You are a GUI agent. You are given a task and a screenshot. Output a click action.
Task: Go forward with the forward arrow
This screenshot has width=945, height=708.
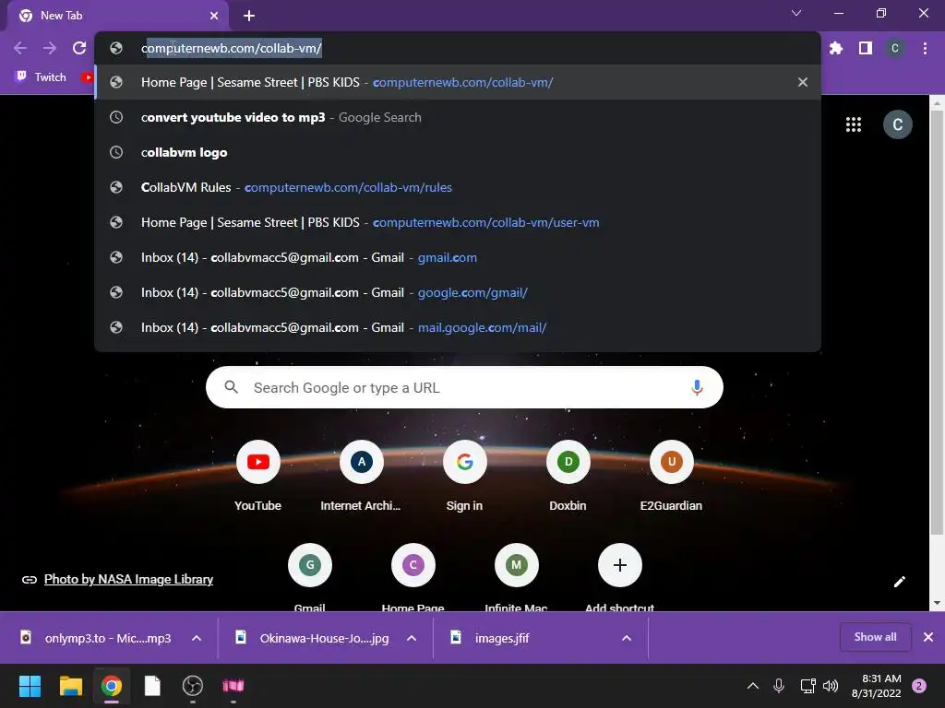[50, 48]
